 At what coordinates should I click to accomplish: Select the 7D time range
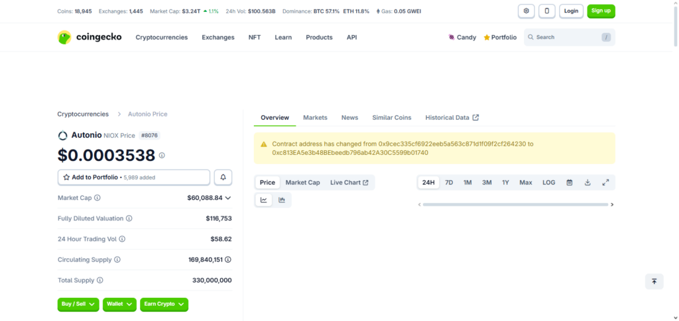tap(449, 182)
